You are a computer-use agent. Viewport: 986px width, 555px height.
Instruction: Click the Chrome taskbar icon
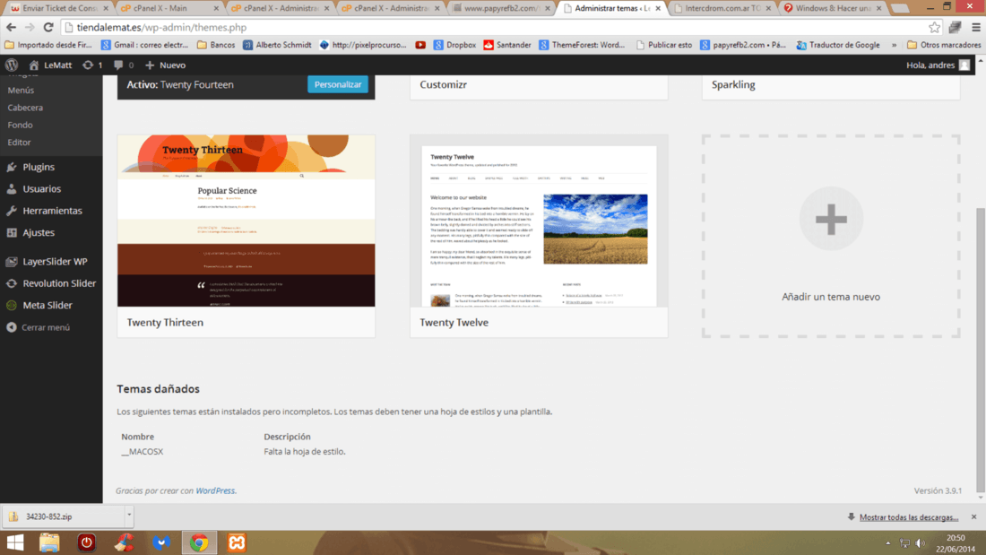[199, 542]
